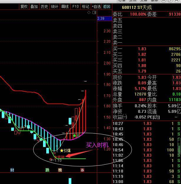The height and width of the screenshot is (184, 181).
Task: Click the 标记 mark button
Action: click(x=85, y=6)
